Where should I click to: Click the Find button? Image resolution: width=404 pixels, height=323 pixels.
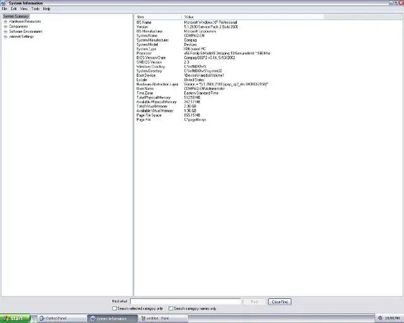pos(254,302)
